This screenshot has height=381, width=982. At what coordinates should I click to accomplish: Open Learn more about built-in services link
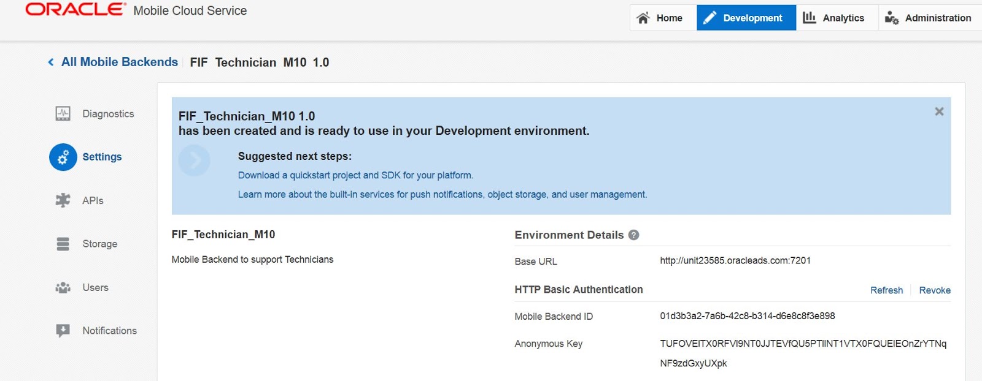click(x=442, y=194)
